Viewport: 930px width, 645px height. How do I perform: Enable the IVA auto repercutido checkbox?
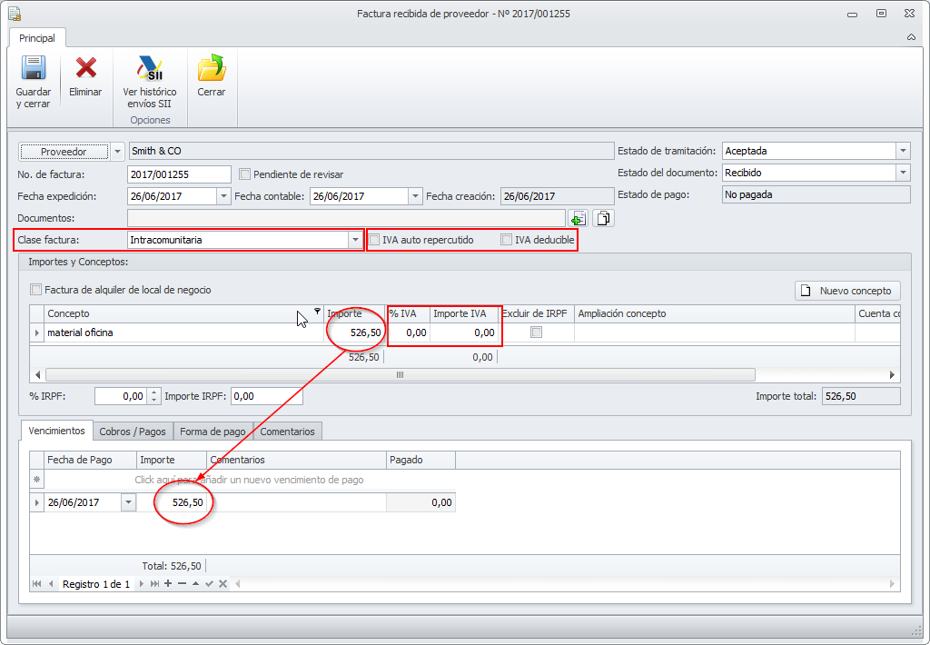click(x=374, y=240)
